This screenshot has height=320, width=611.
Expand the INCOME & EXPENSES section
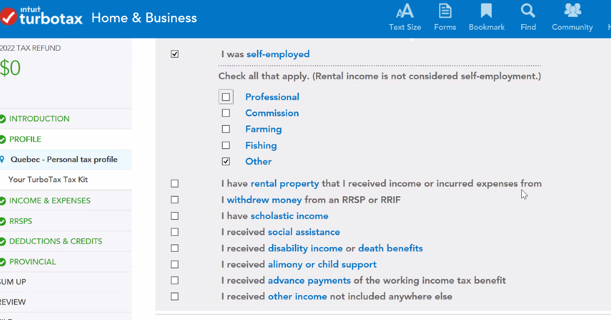[x=49, y=201]
